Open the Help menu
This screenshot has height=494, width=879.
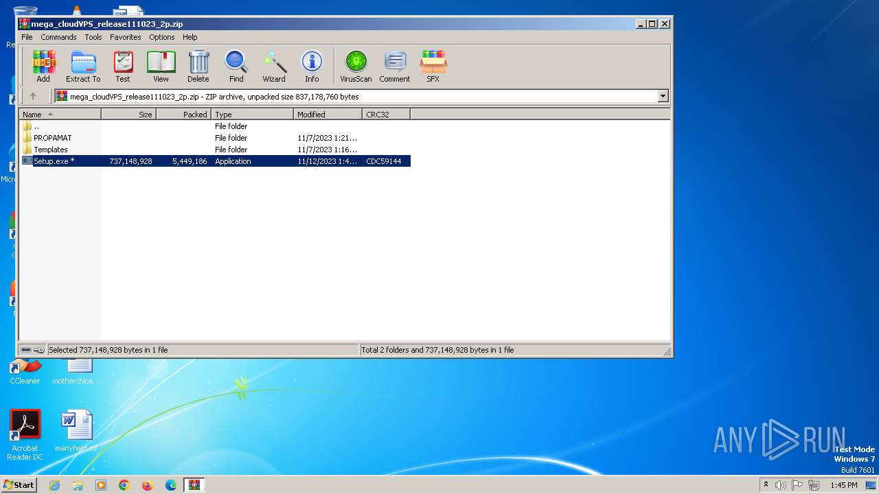[190, 37]
